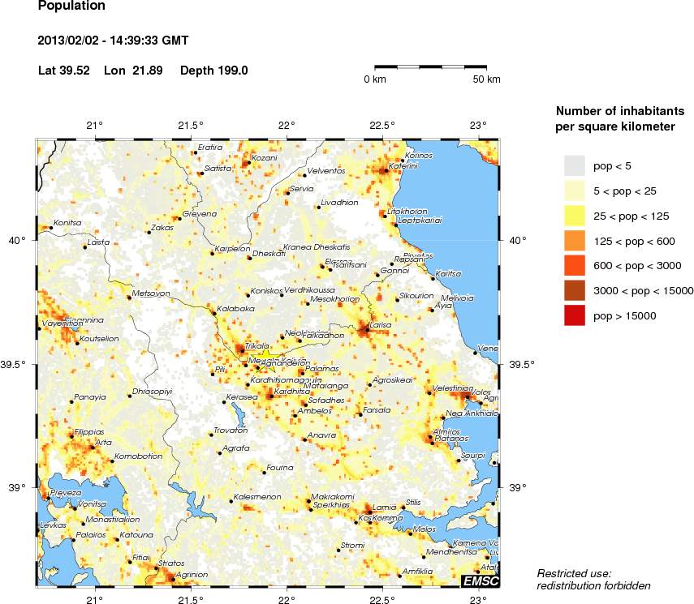The width and height of the screenshot is (694, 604).
Task: Select the pale yellow '5 < pop < 25' swatch
Action: click(574, 191)
